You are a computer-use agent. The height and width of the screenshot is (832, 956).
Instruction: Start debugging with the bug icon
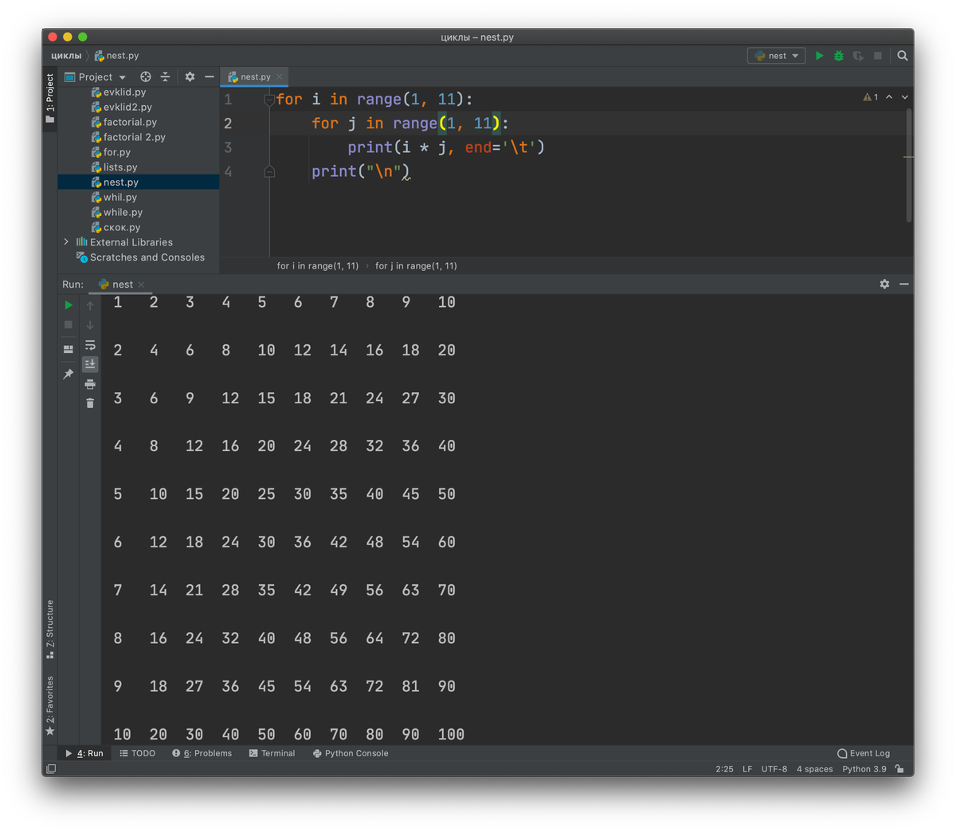pyautogui.click(x=838, y=56)
